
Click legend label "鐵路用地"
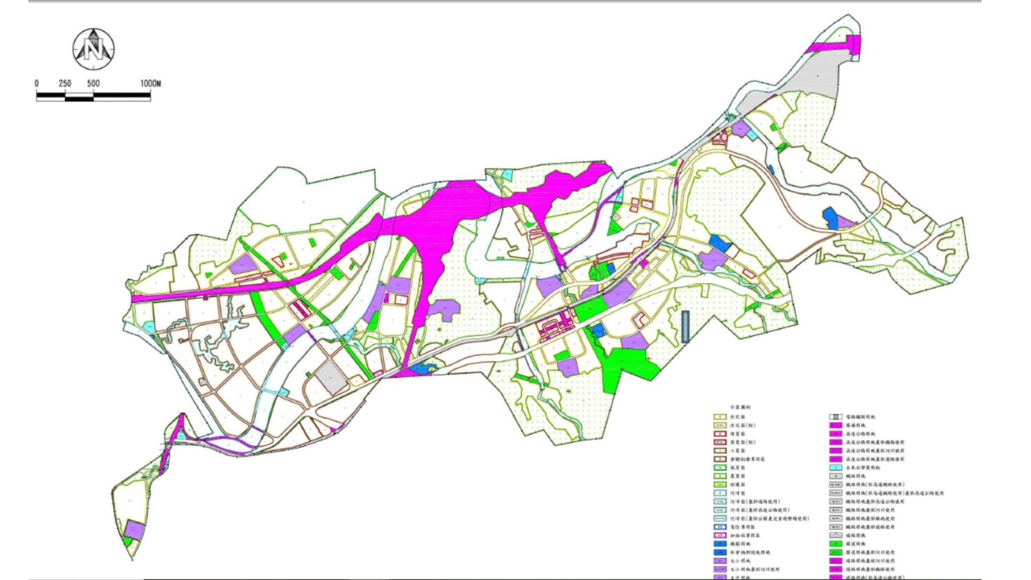856,476
